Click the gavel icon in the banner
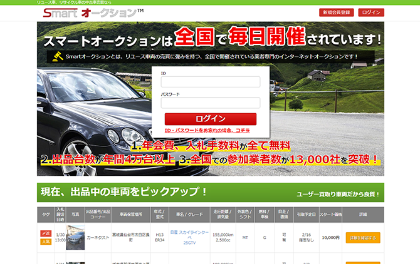The height and width of the screenshot is (264, 420). [58, 56]
